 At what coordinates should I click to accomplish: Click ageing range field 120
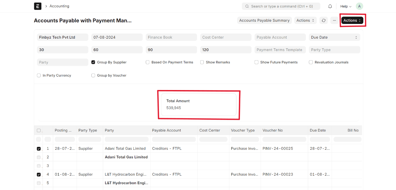tap(226, 50)
